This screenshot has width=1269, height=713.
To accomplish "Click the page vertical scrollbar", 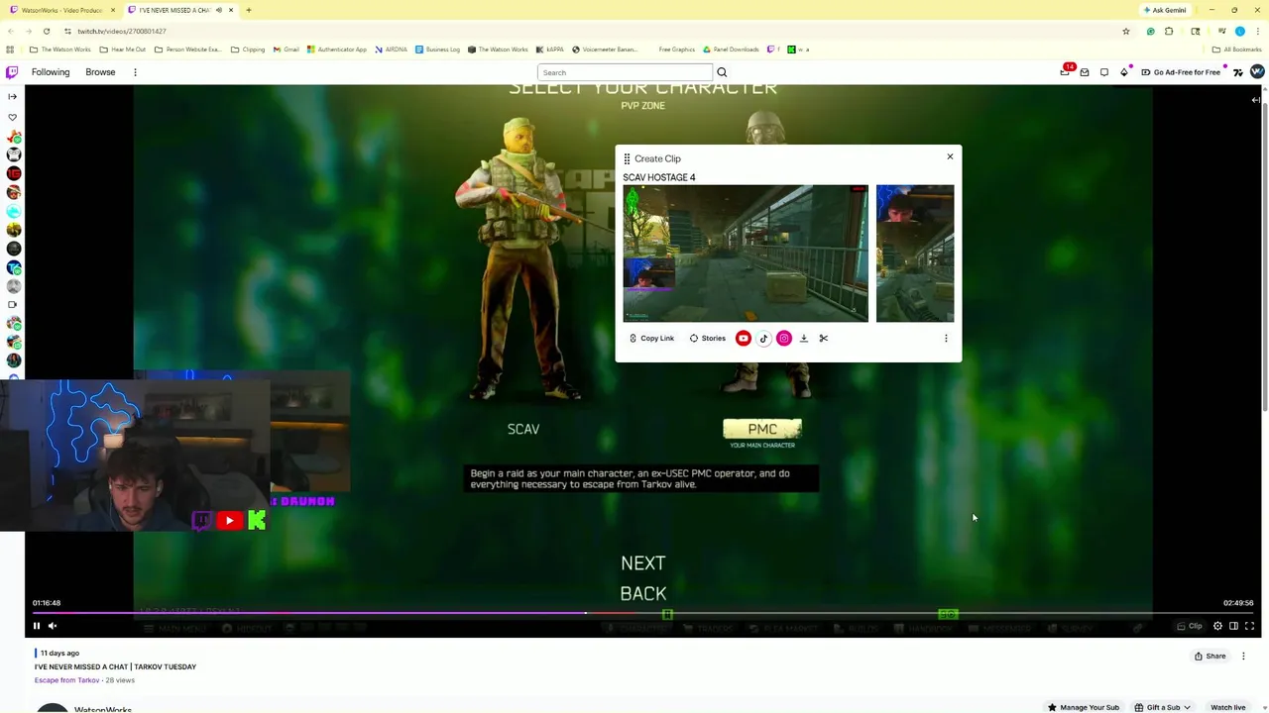I will coord(1265,257).
